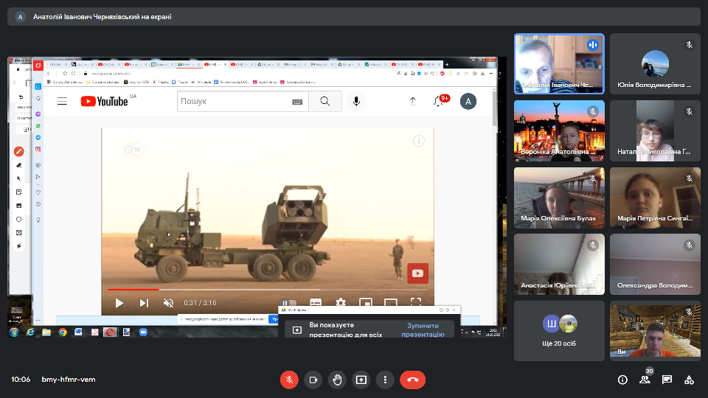Open the activities icon
Screen dimensions: 708x398
689,380
